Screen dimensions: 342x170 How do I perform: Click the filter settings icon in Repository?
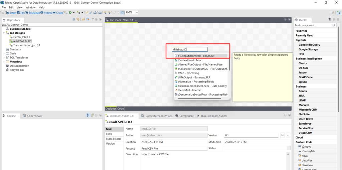[x=88, y=19]
